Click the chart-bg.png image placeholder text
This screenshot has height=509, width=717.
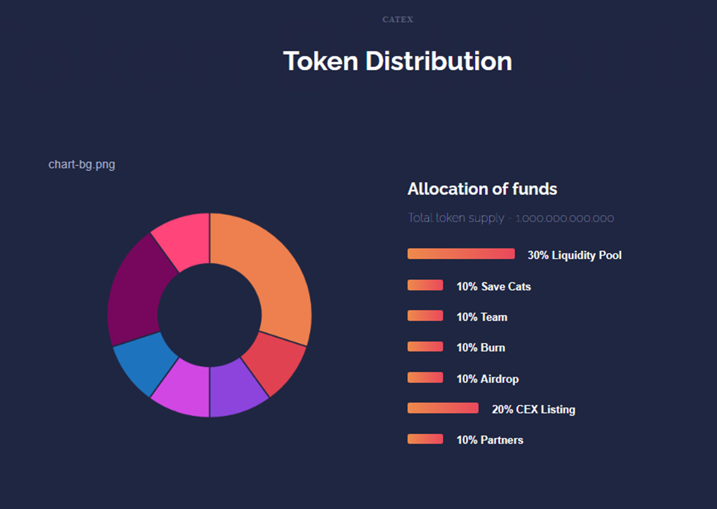(82, 165)
